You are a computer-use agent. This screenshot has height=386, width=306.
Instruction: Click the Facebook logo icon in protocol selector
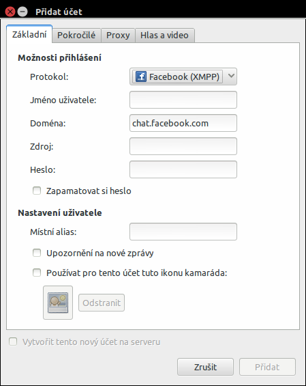click(x=141, y=77)
